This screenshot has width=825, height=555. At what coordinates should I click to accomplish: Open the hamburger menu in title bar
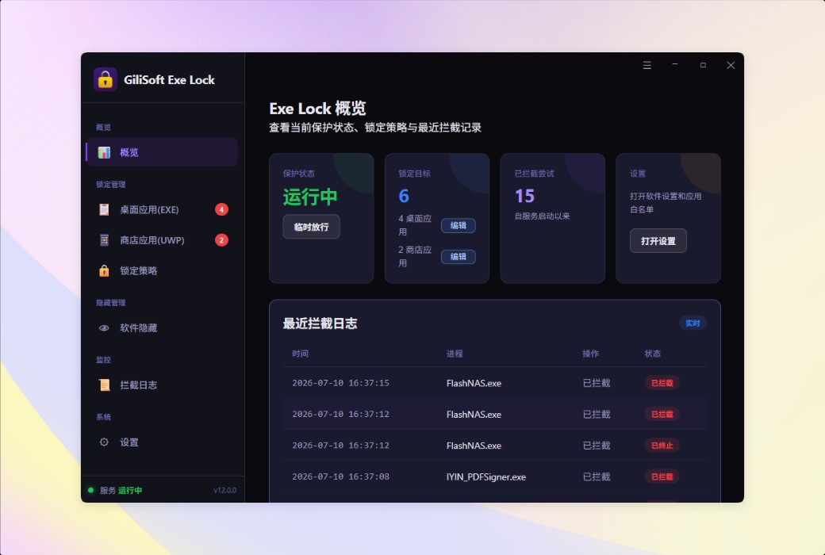[647, 65]
